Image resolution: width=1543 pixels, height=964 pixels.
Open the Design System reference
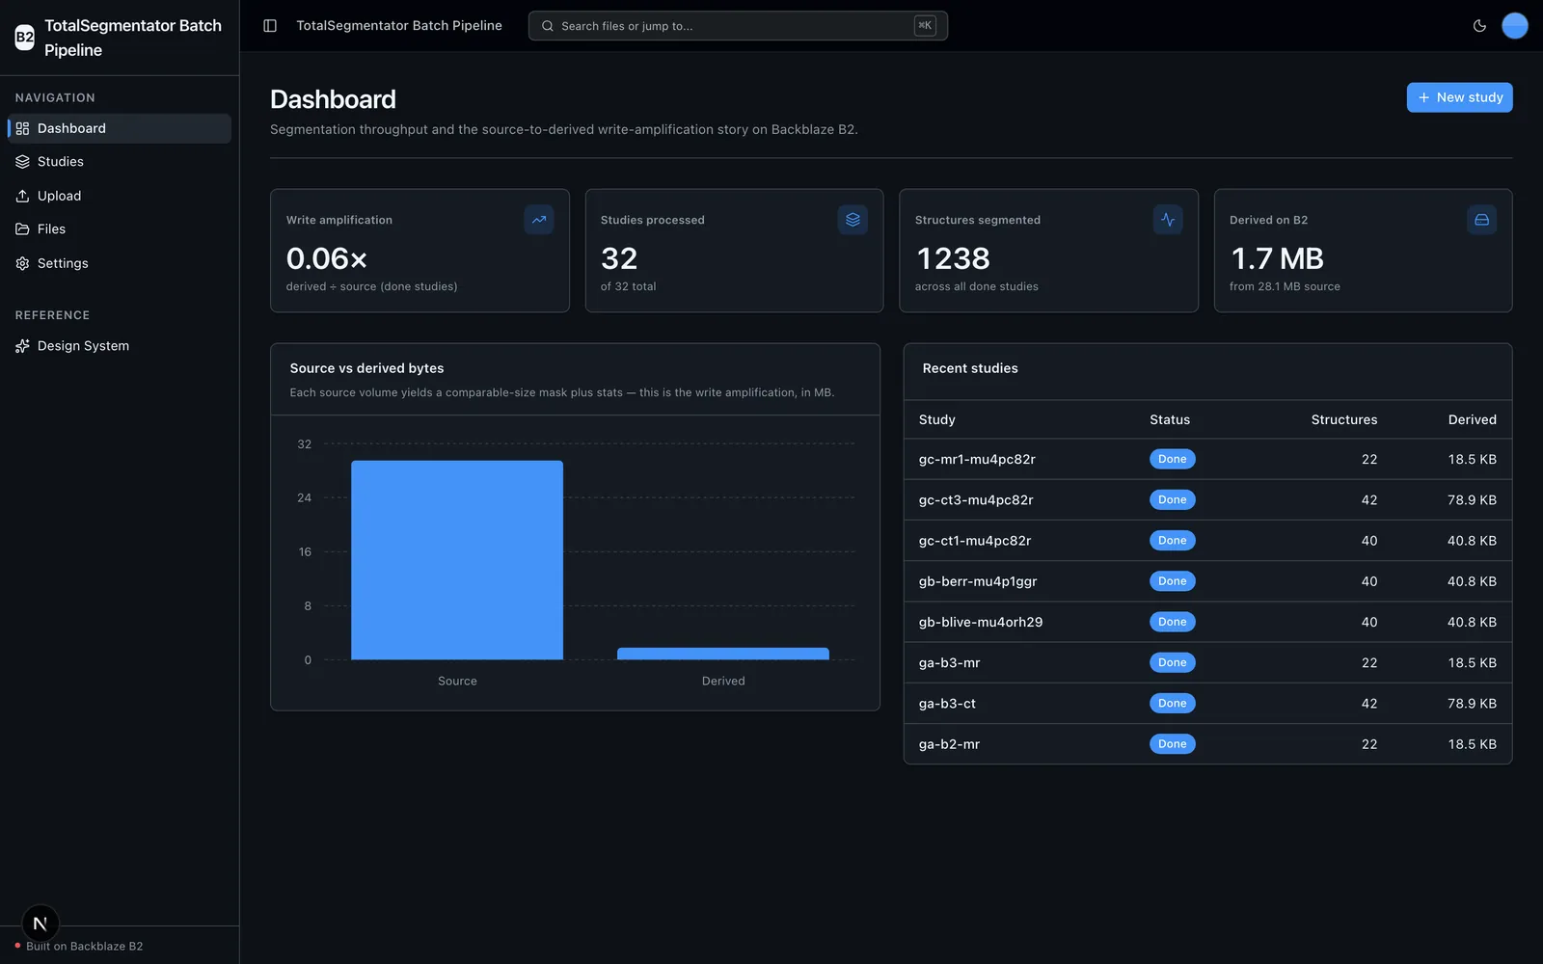[x=120, y=346]
